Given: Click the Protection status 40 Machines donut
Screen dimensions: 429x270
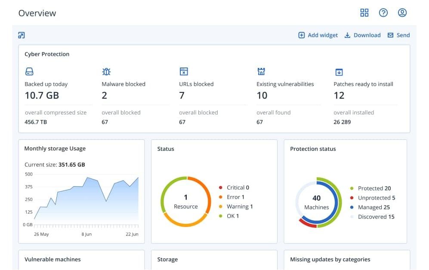Looking at the screenshot, I should coord(317,202).
